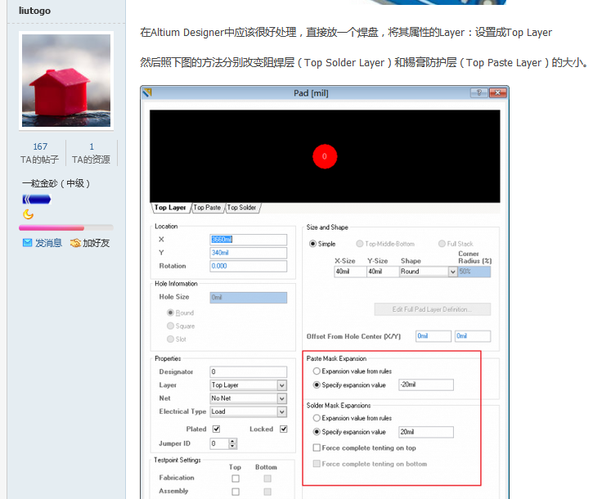
Task: Open liutogo's red house avatar
Action: [x=66, y=81]
